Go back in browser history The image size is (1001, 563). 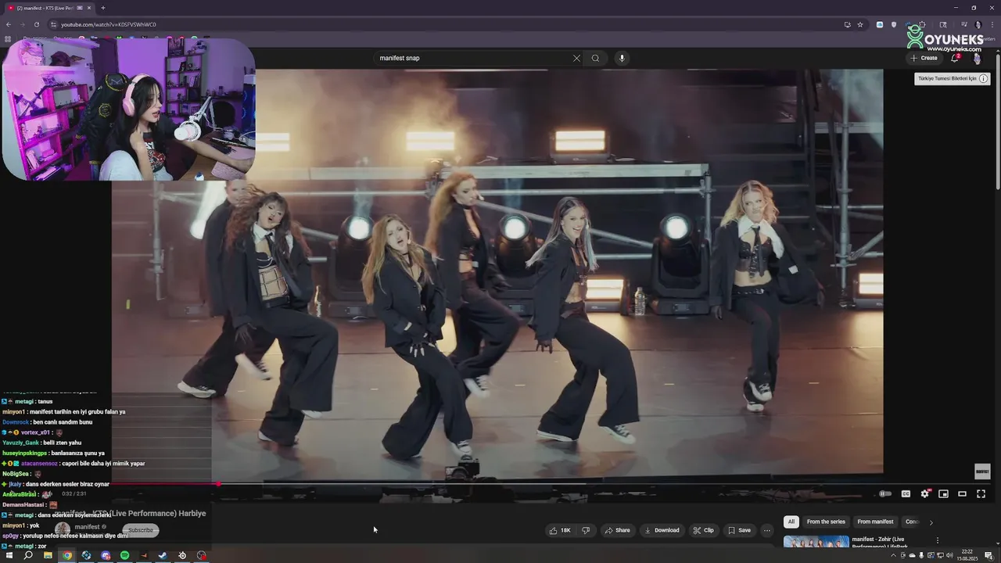[x=9, y=24]
